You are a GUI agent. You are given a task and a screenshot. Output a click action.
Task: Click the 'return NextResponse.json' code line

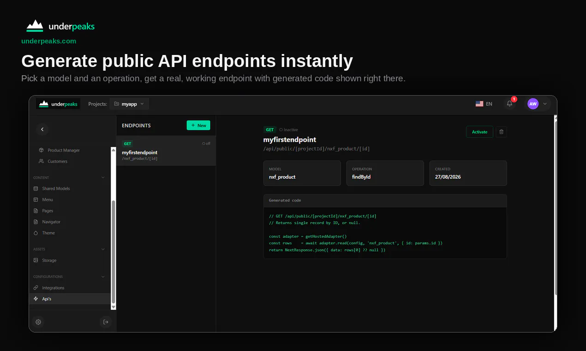327,250
